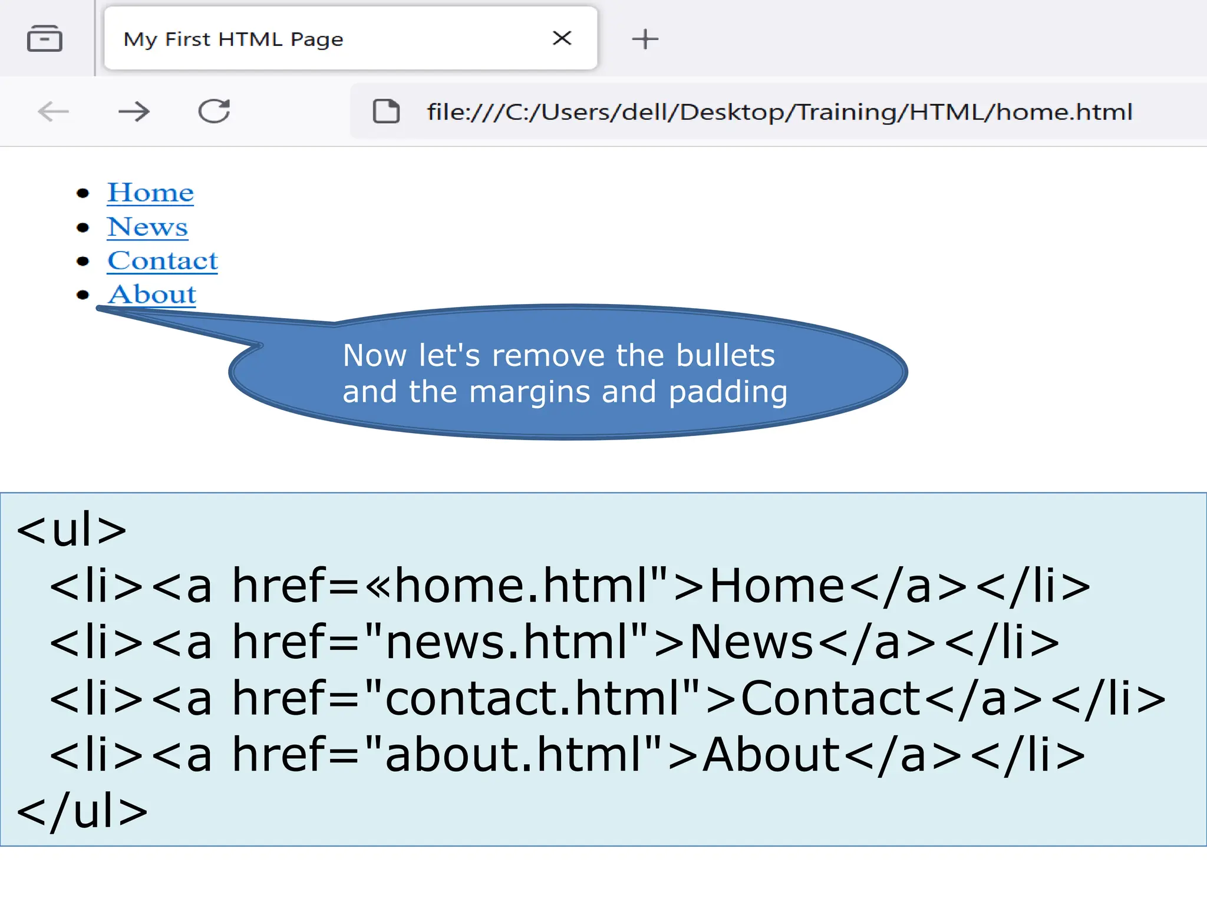Click the news.html code line
The image size is (1207, 905).
(554, 642)
